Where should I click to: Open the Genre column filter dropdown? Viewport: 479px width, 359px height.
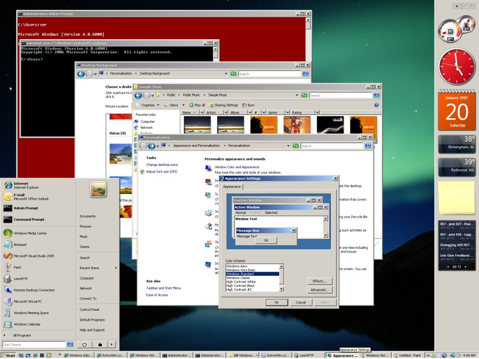[288, 112]
